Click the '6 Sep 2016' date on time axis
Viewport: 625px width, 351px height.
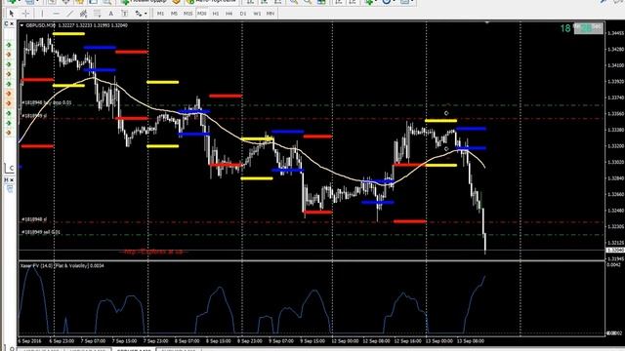point(29,341)
